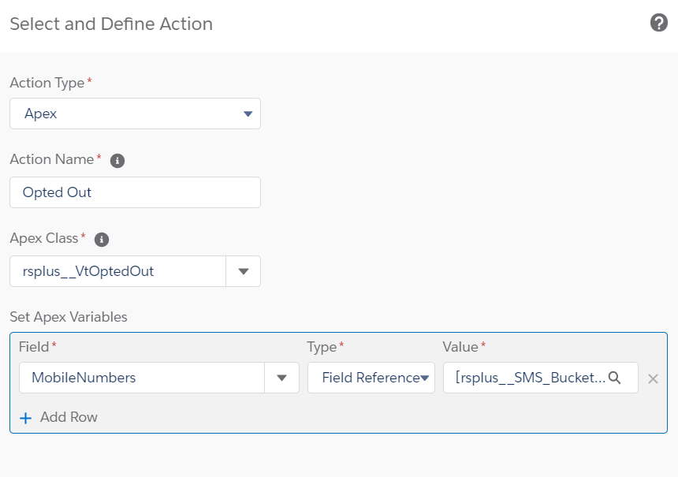
Task: Click the Set Apex Variables label
Action: 69,317
